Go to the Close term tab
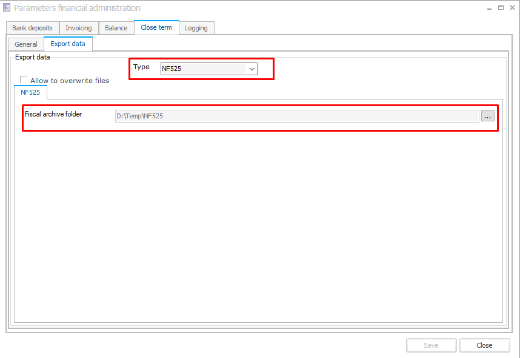Image resolution: width=520 pixels, height=358 pixels. point(156,27)
